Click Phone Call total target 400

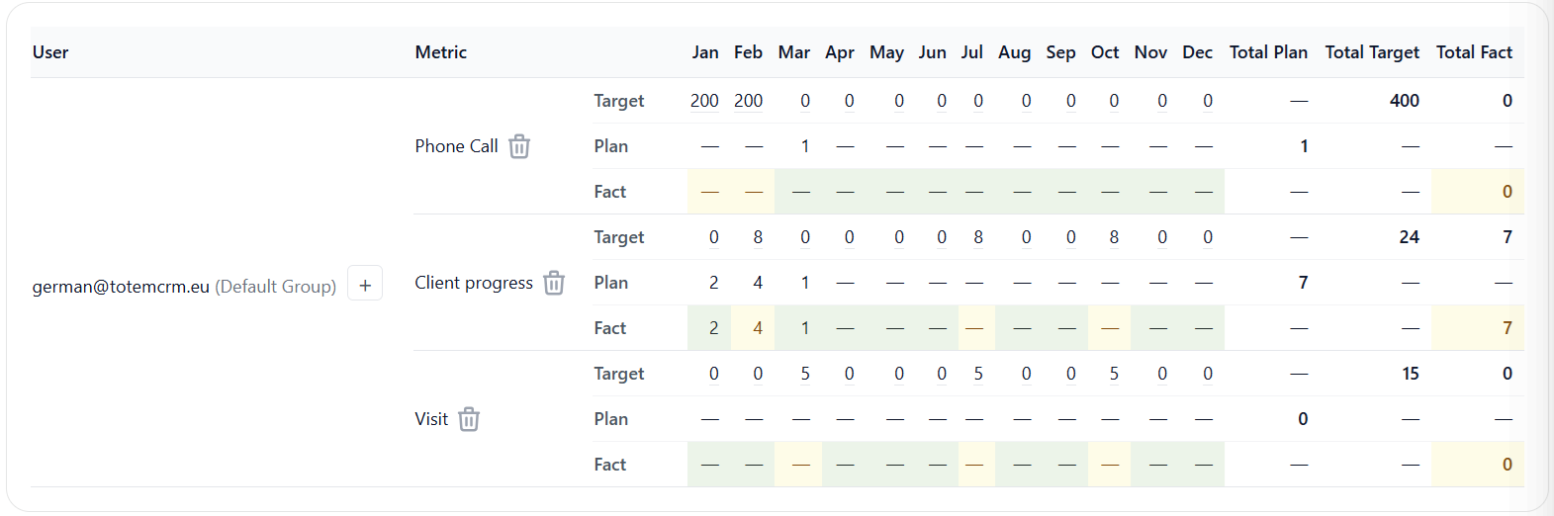(x=1404, y=101)
